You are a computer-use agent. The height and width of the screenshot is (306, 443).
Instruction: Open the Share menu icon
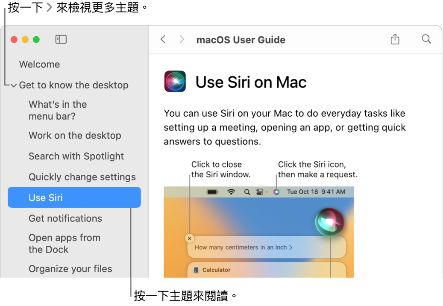point(395,39)
